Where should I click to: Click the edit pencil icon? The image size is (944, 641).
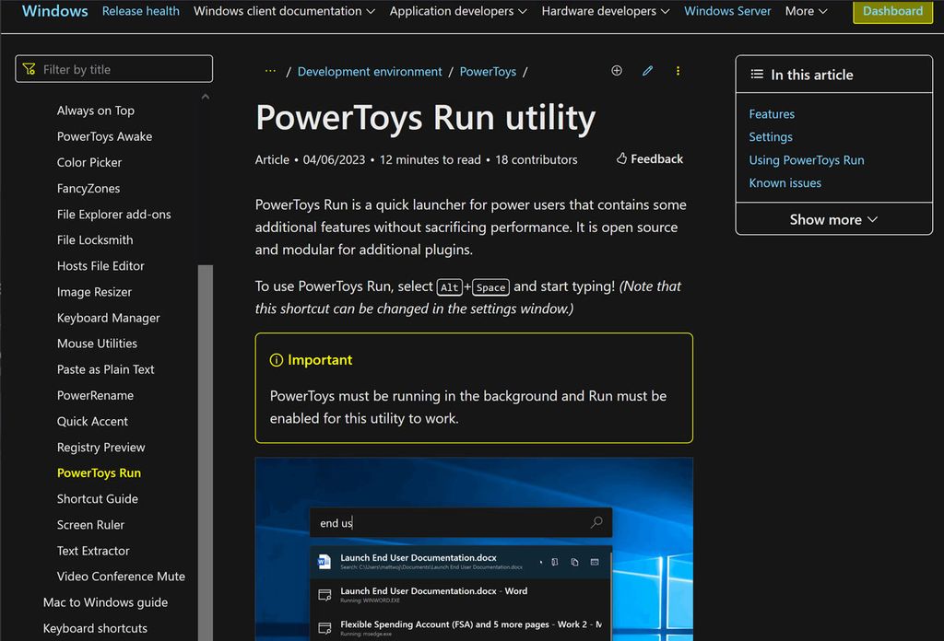click(646, 70)
